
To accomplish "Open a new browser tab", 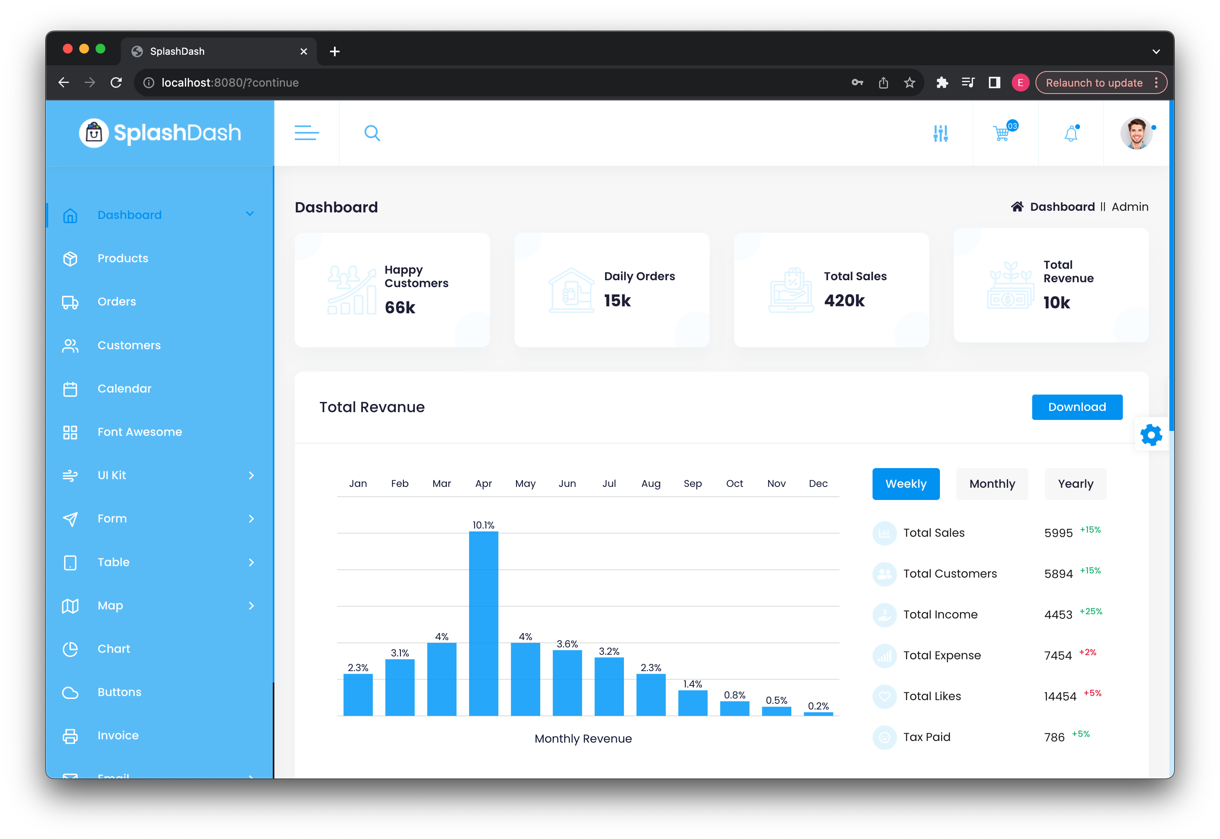I will coord(335,51).
